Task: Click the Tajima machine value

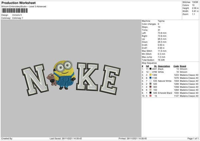Action: 161,21
